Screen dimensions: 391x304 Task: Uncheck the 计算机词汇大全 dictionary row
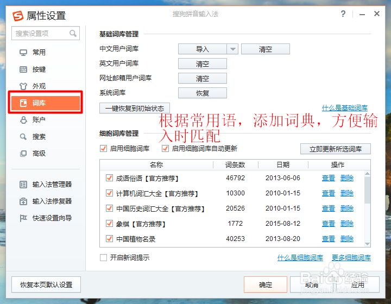point(109,193)
